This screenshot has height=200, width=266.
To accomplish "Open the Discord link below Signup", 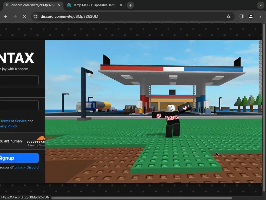I will [32, 167].
